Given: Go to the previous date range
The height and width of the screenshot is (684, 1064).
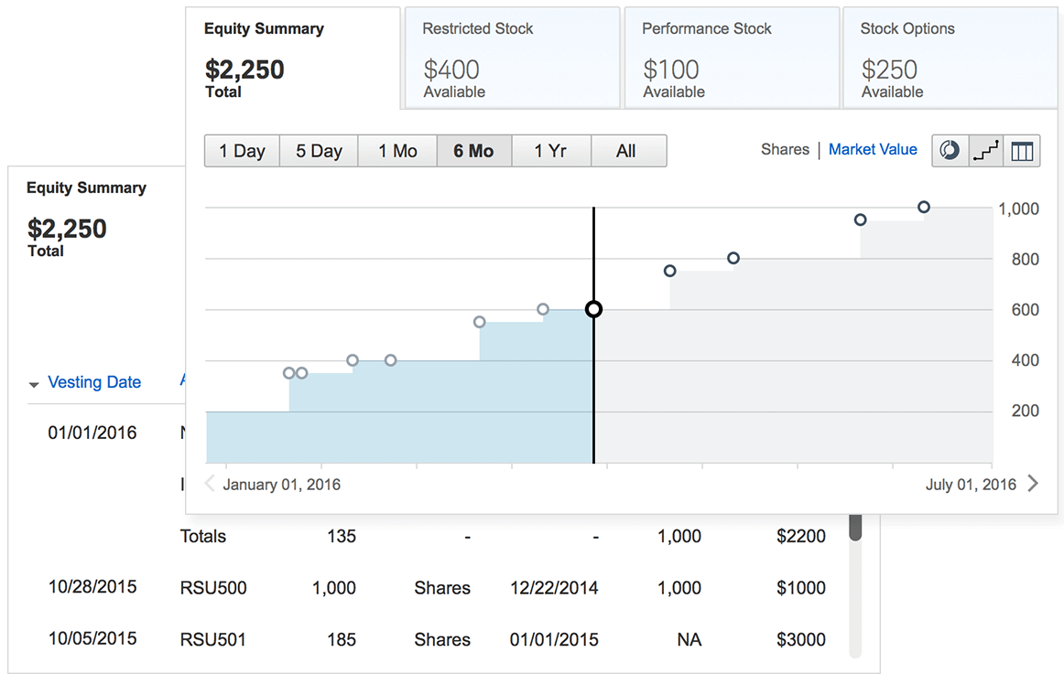Looking at the screenshot, I should click(x=210, y=484).
